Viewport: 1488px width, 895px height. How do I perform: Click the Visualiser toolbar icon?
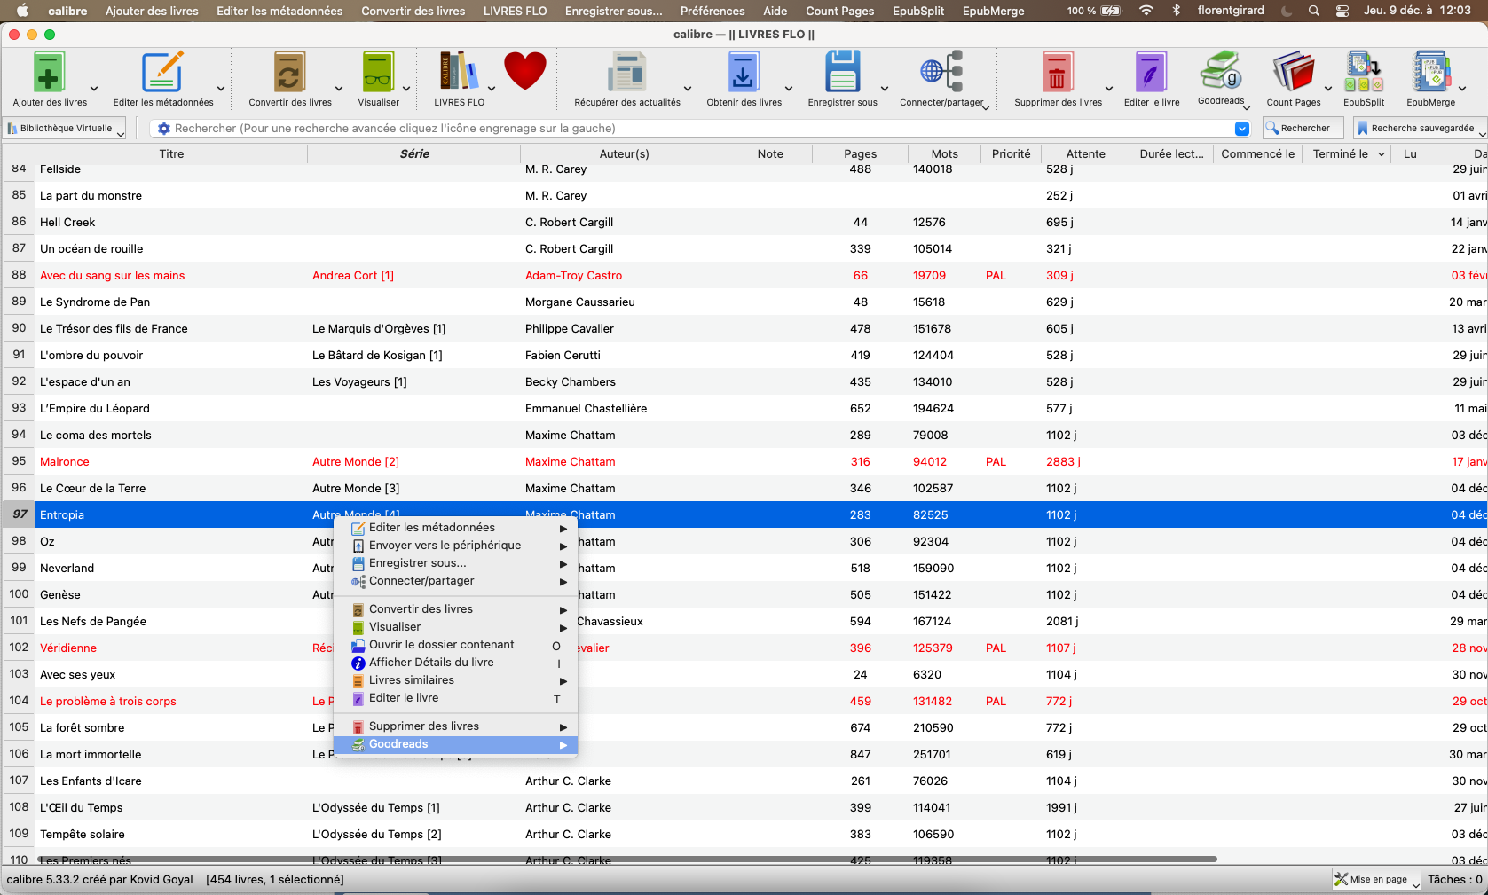[x=378, y=72]
